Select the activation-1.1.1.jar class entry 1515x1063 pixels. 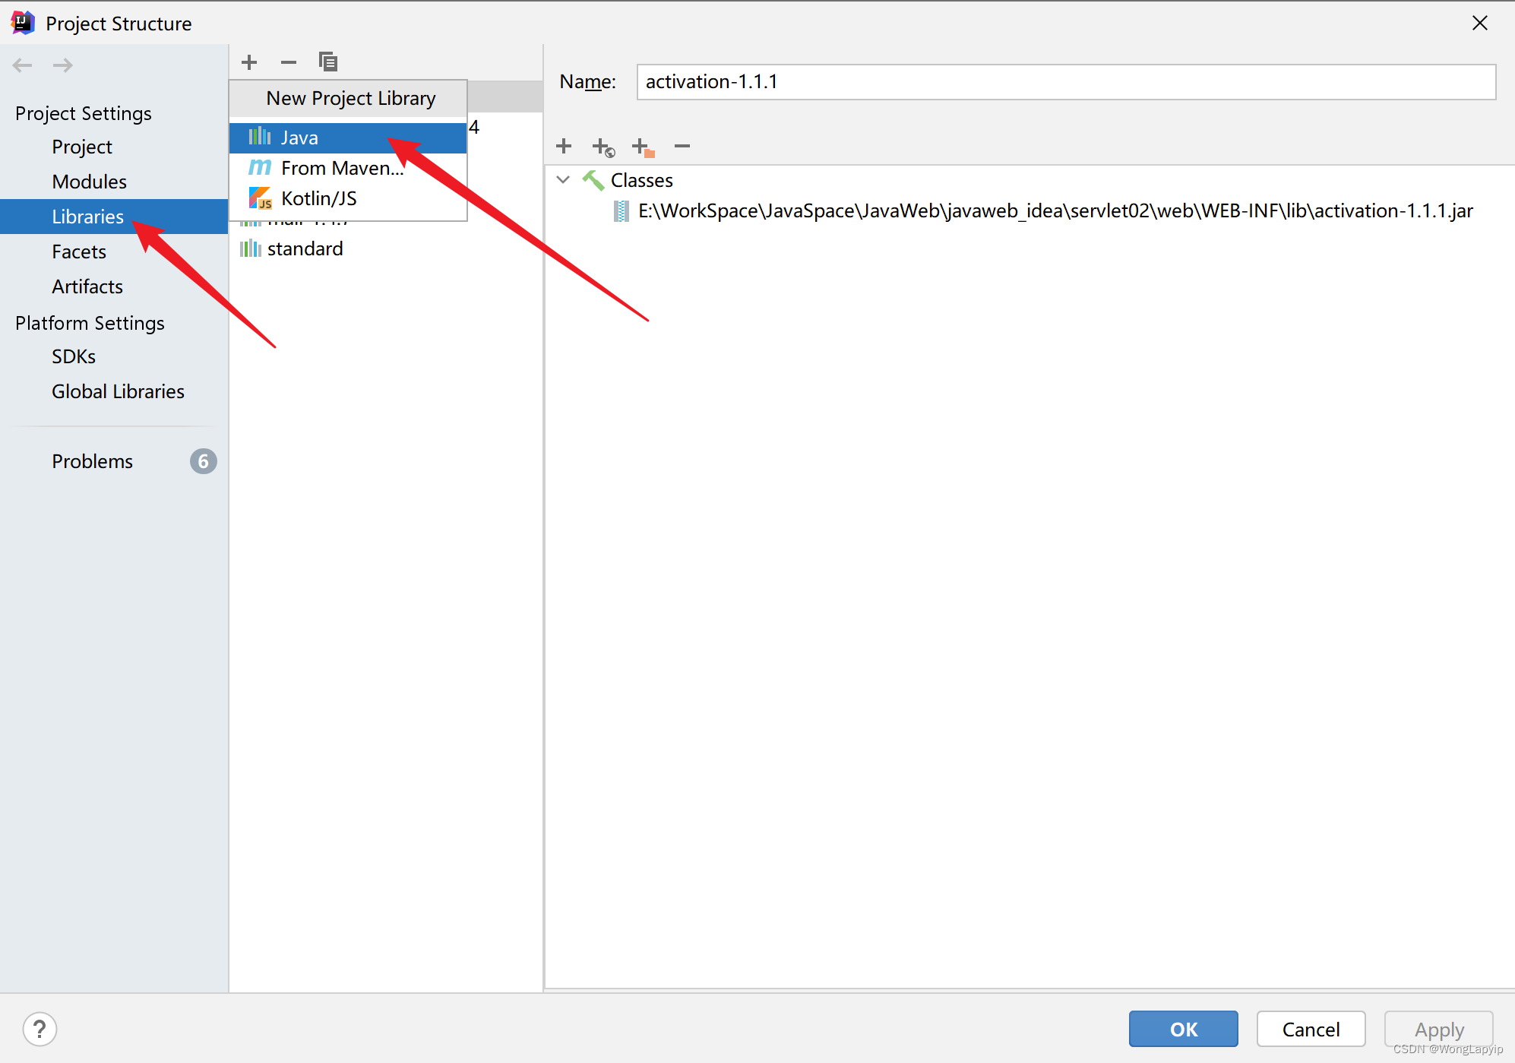click(1055, 211)
